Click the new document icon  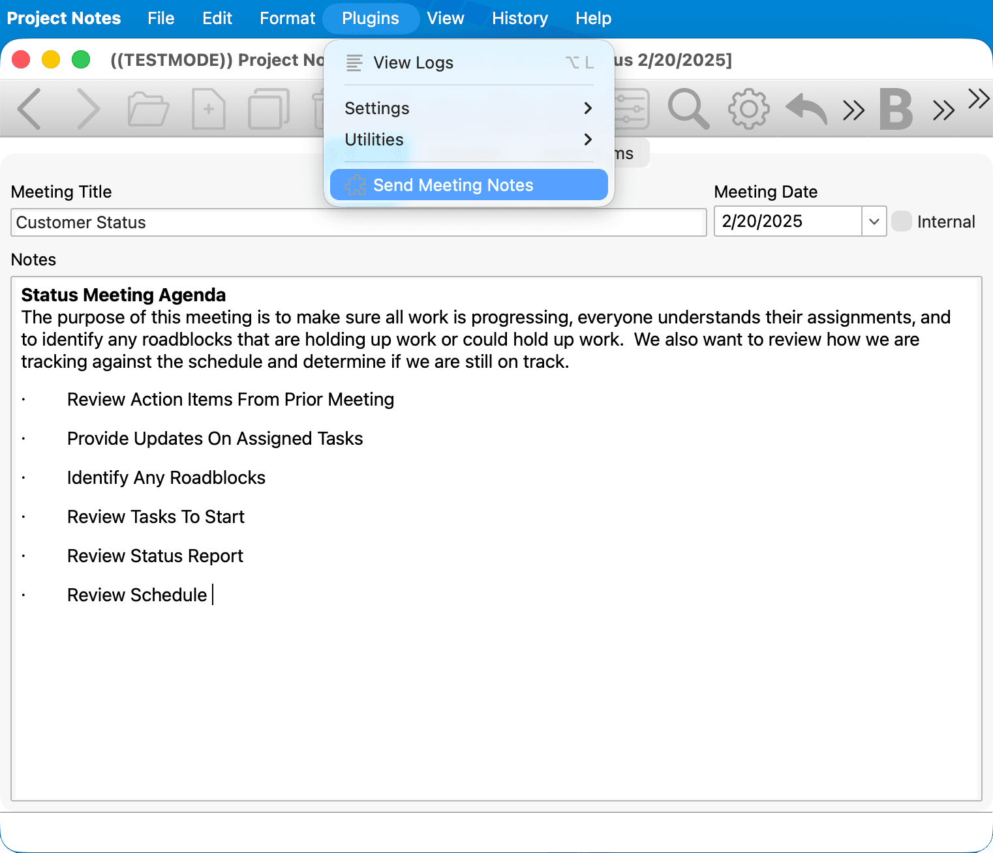(x=209, y=109)
